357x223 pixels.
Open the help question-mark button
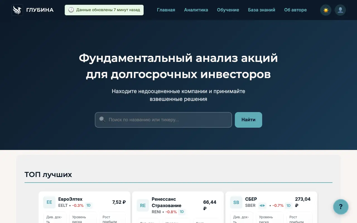pyautogui.click(x=341, y=207)
